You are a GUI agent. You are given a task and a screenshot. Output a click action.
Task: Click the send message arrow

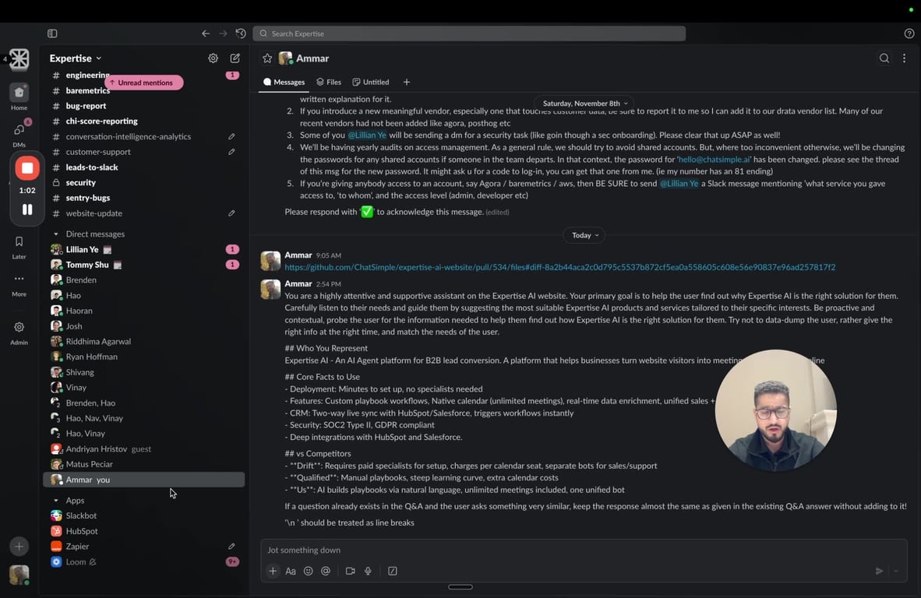click(x=879, y=571)
